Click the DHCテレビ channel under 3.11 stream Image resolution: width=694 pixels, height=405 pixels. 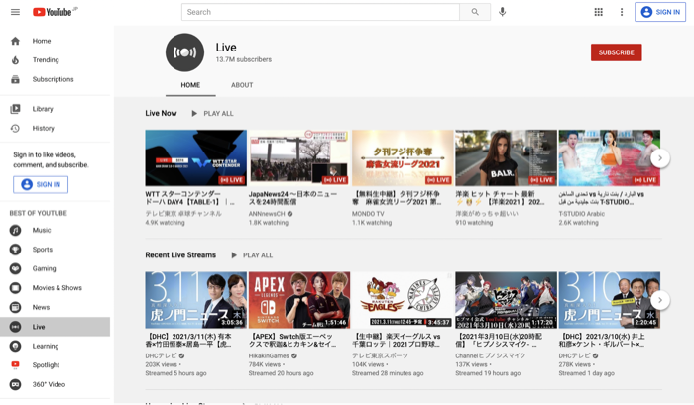161,355
